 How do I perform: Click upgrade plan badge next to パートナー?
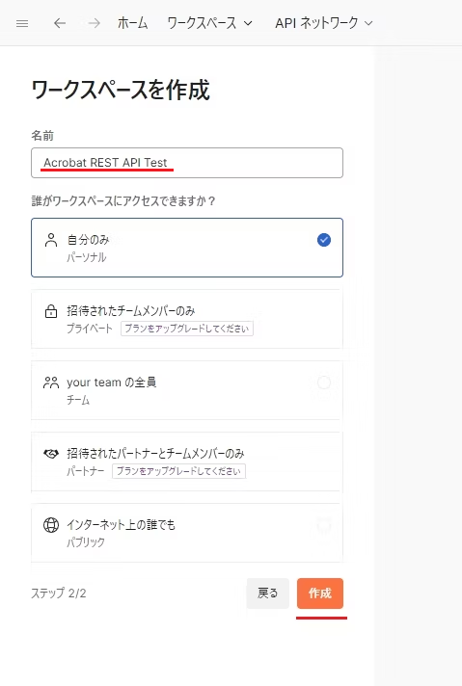(x=178, y=471)
